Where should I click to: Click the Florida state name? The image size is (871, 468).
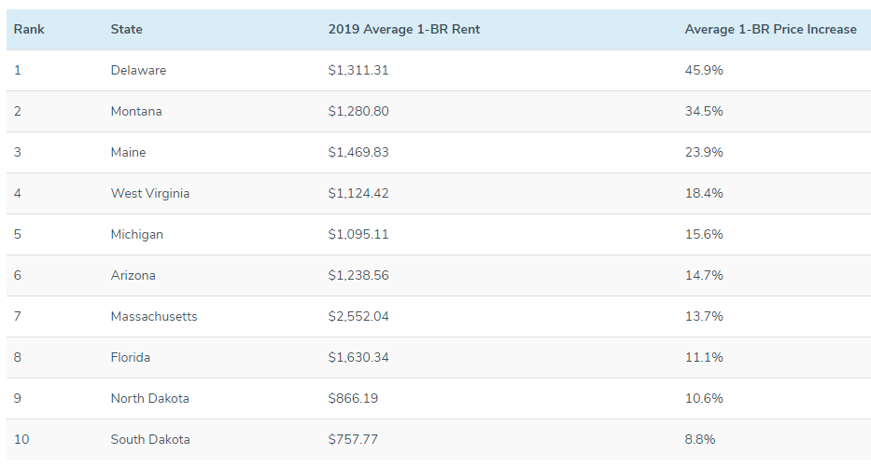tap(130, 357)
